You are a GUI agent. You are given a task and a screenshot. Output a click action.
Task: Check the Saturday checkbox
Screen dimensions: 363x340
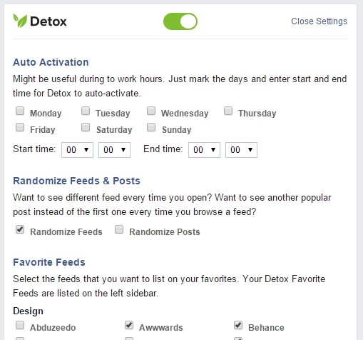[x=86, y=127]
